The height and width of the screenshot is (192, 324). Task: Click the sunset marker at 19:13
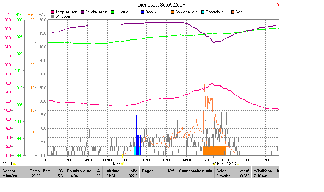(x=238, y=164)
